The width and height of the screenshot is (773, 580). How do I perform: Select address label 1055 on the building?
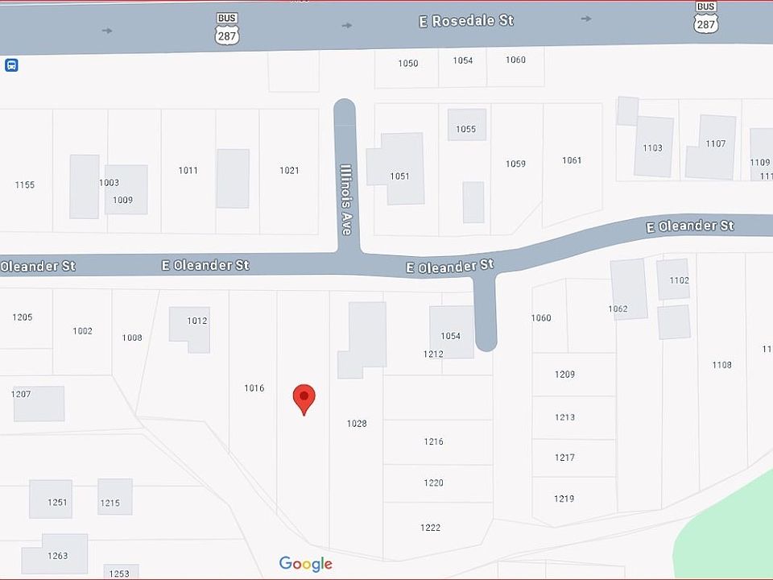coord(466,129)
